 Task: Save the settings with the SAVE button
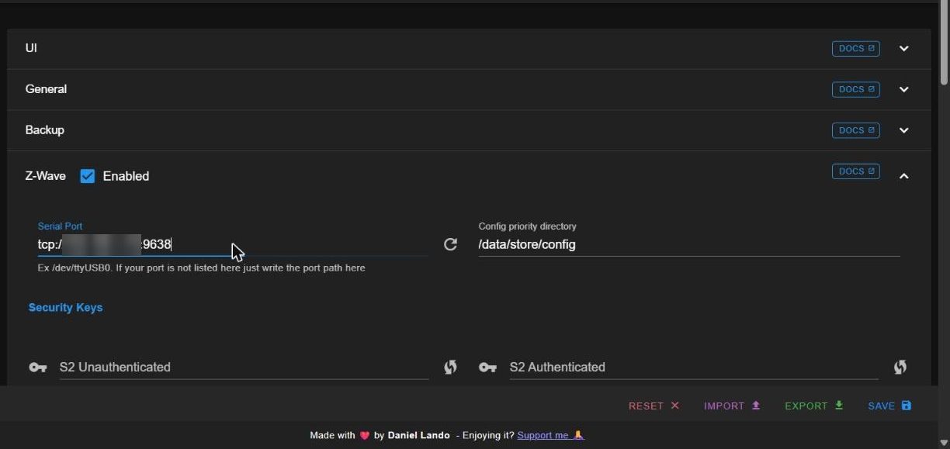tap(889, 406)
